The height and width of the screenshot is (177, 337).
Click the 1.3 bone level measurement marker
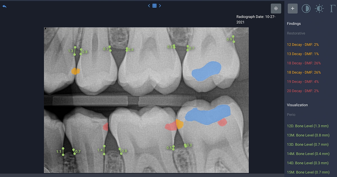click(x=72, y=51)
